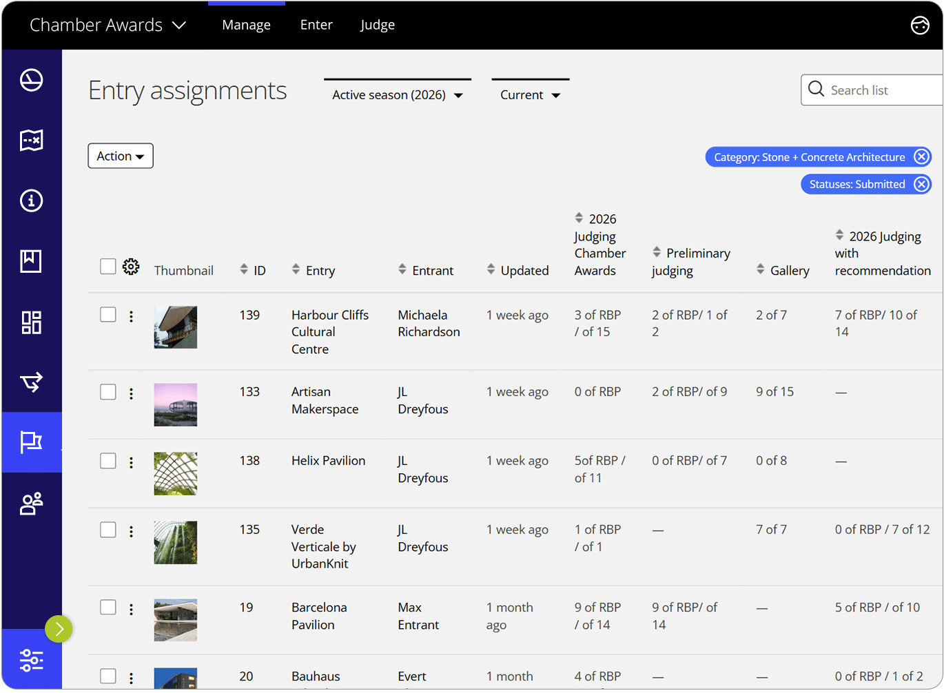944x693 pixels.
Task: Sort by the Gallery column header
Action: pos(783,270)
